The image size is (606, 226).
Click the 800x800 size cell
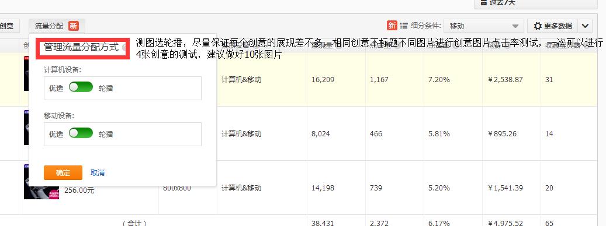177,188
